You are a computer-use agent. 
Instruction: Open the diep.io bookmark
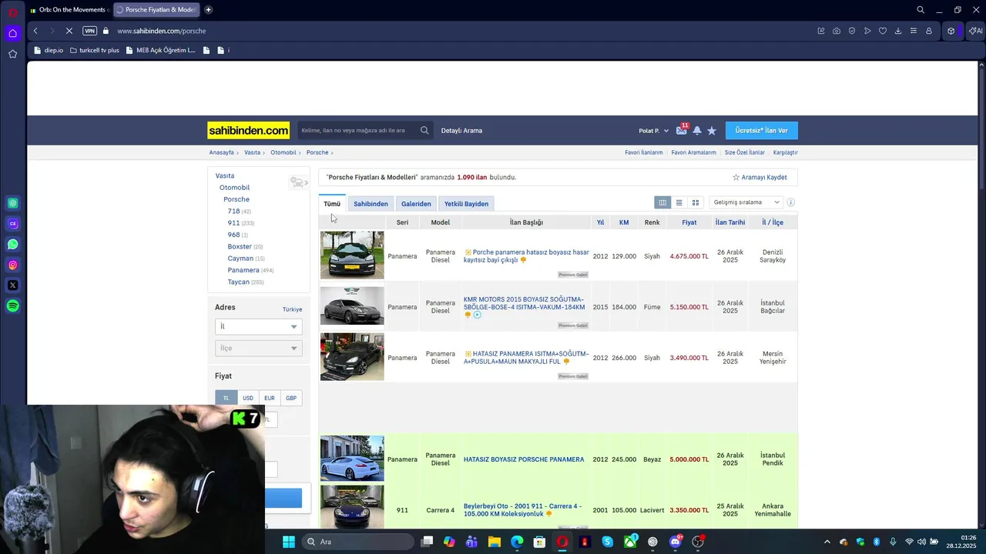pyautogui.click(x=49, y=50)
